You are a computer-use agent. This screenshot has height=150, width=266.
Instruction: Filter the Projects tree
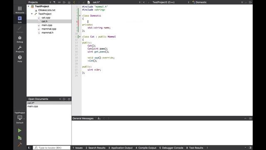click(54, 2)
